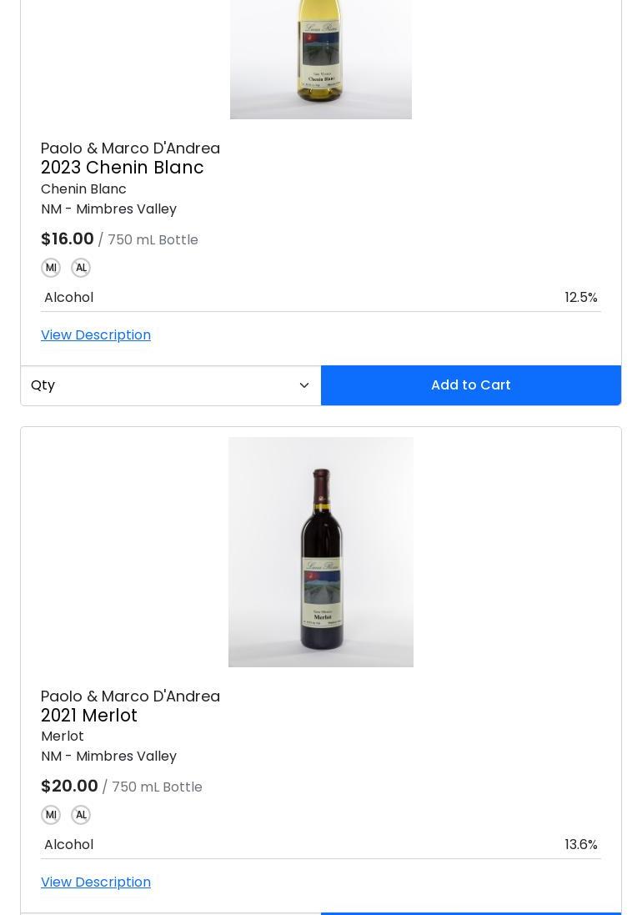Click the 13.6% alcohol value
Image resolution: width=642 pixels, height=915 pixels.
click(580, 845)
